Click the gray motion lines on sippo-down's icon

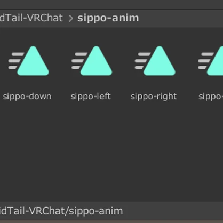(x=15, y=61)
